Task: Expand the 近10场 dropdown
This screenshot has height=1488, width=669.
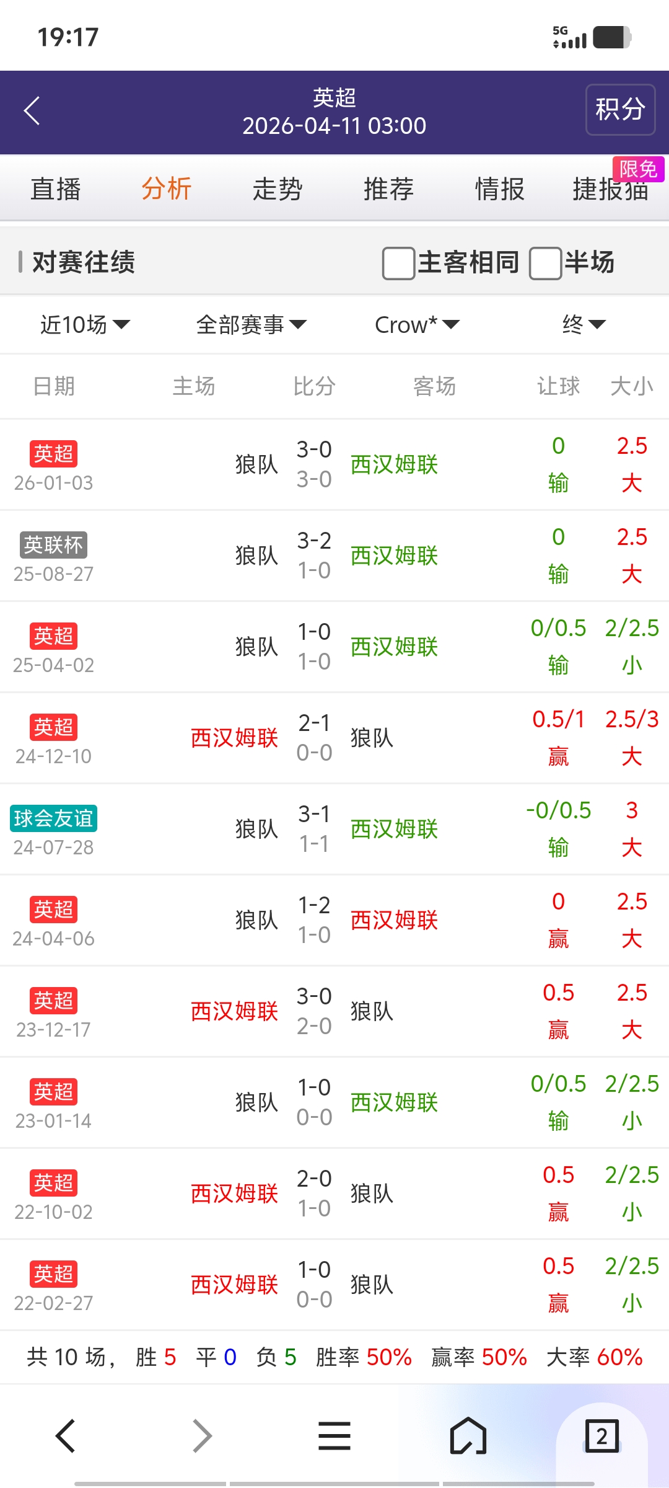Action: click(85, 324)
